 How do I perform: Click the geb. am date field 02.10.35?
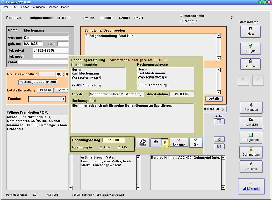(x=33, y=44)
